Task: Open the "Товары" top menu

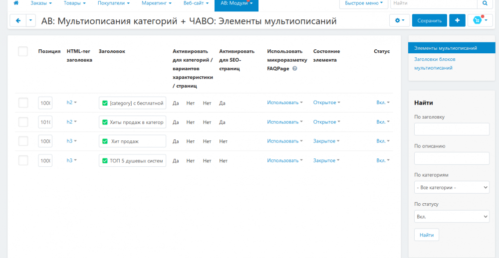Action: coord(74,3)
